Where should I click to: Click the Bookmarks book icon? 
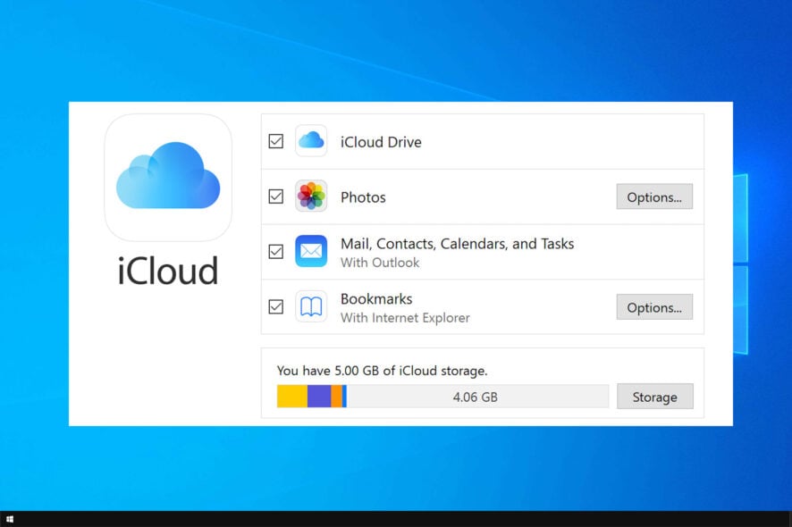(311, 306)
